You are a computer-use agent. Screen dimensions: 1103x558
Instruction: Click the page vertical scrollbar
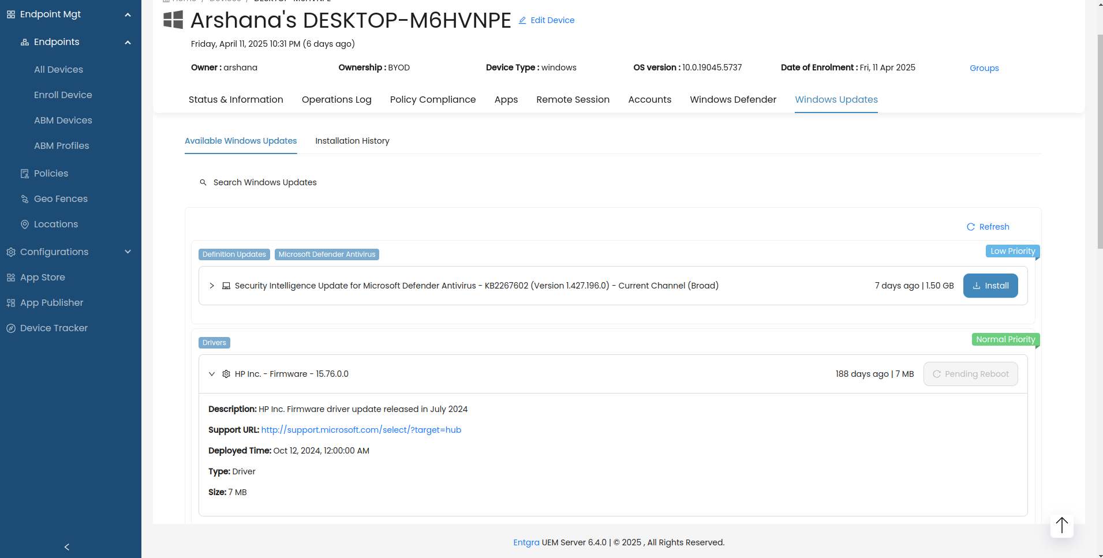(1100, 141)
